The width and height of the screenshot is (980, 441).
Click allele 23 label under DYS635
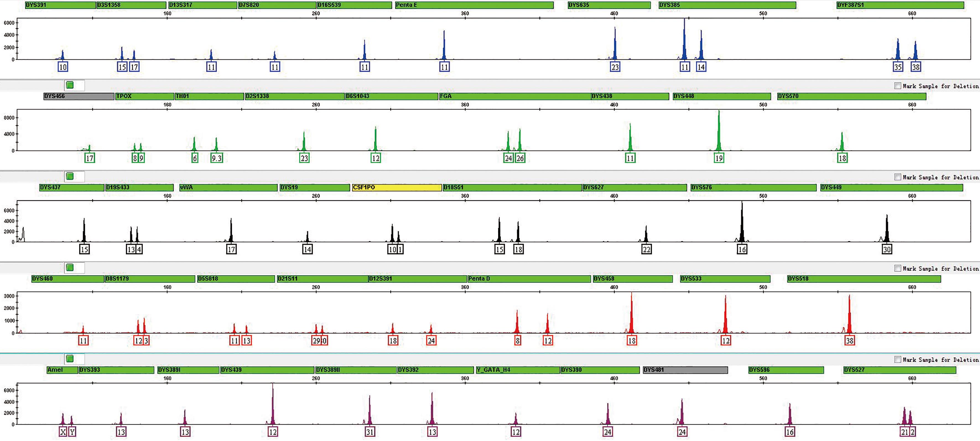[615, 67]
